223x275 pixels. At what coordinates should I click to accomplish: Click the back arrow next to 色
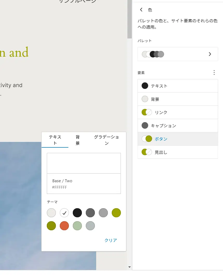pos(141,10)
